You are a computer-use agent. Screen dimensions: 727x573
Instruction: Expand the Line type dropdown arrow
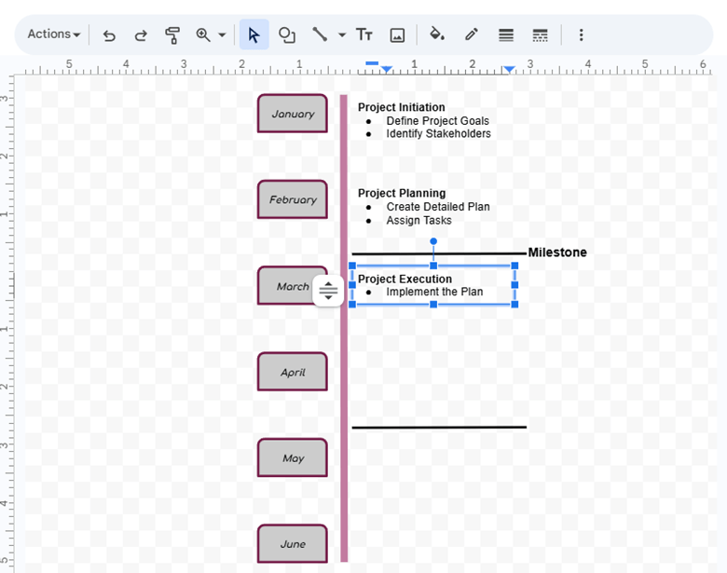pyautogui.click(x=341, y=34)
